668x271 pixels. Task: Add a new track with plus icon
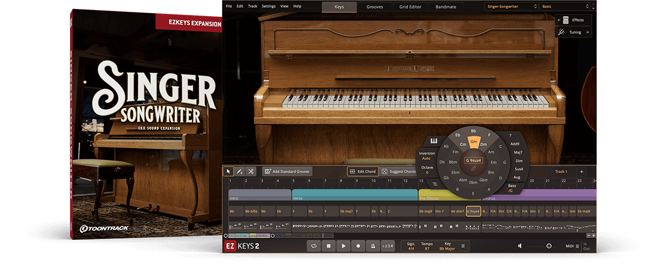581,172
